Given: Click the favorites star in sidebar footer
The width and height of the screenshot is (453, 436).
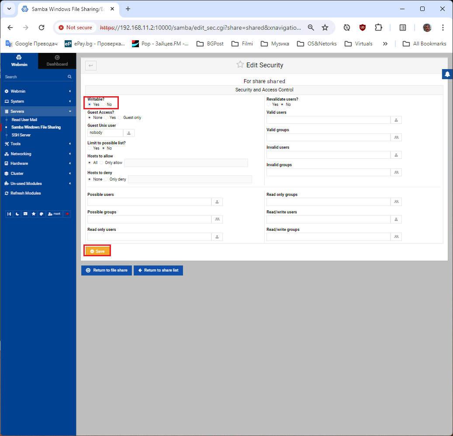Looking at the screenshot, I should 33,214.
